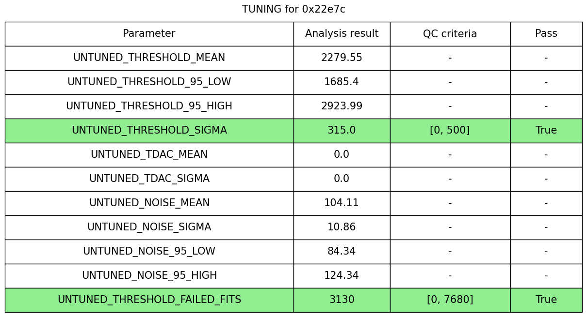587x317 pixels.
Task: Click the Pass column header
Action: coord(546,34)
